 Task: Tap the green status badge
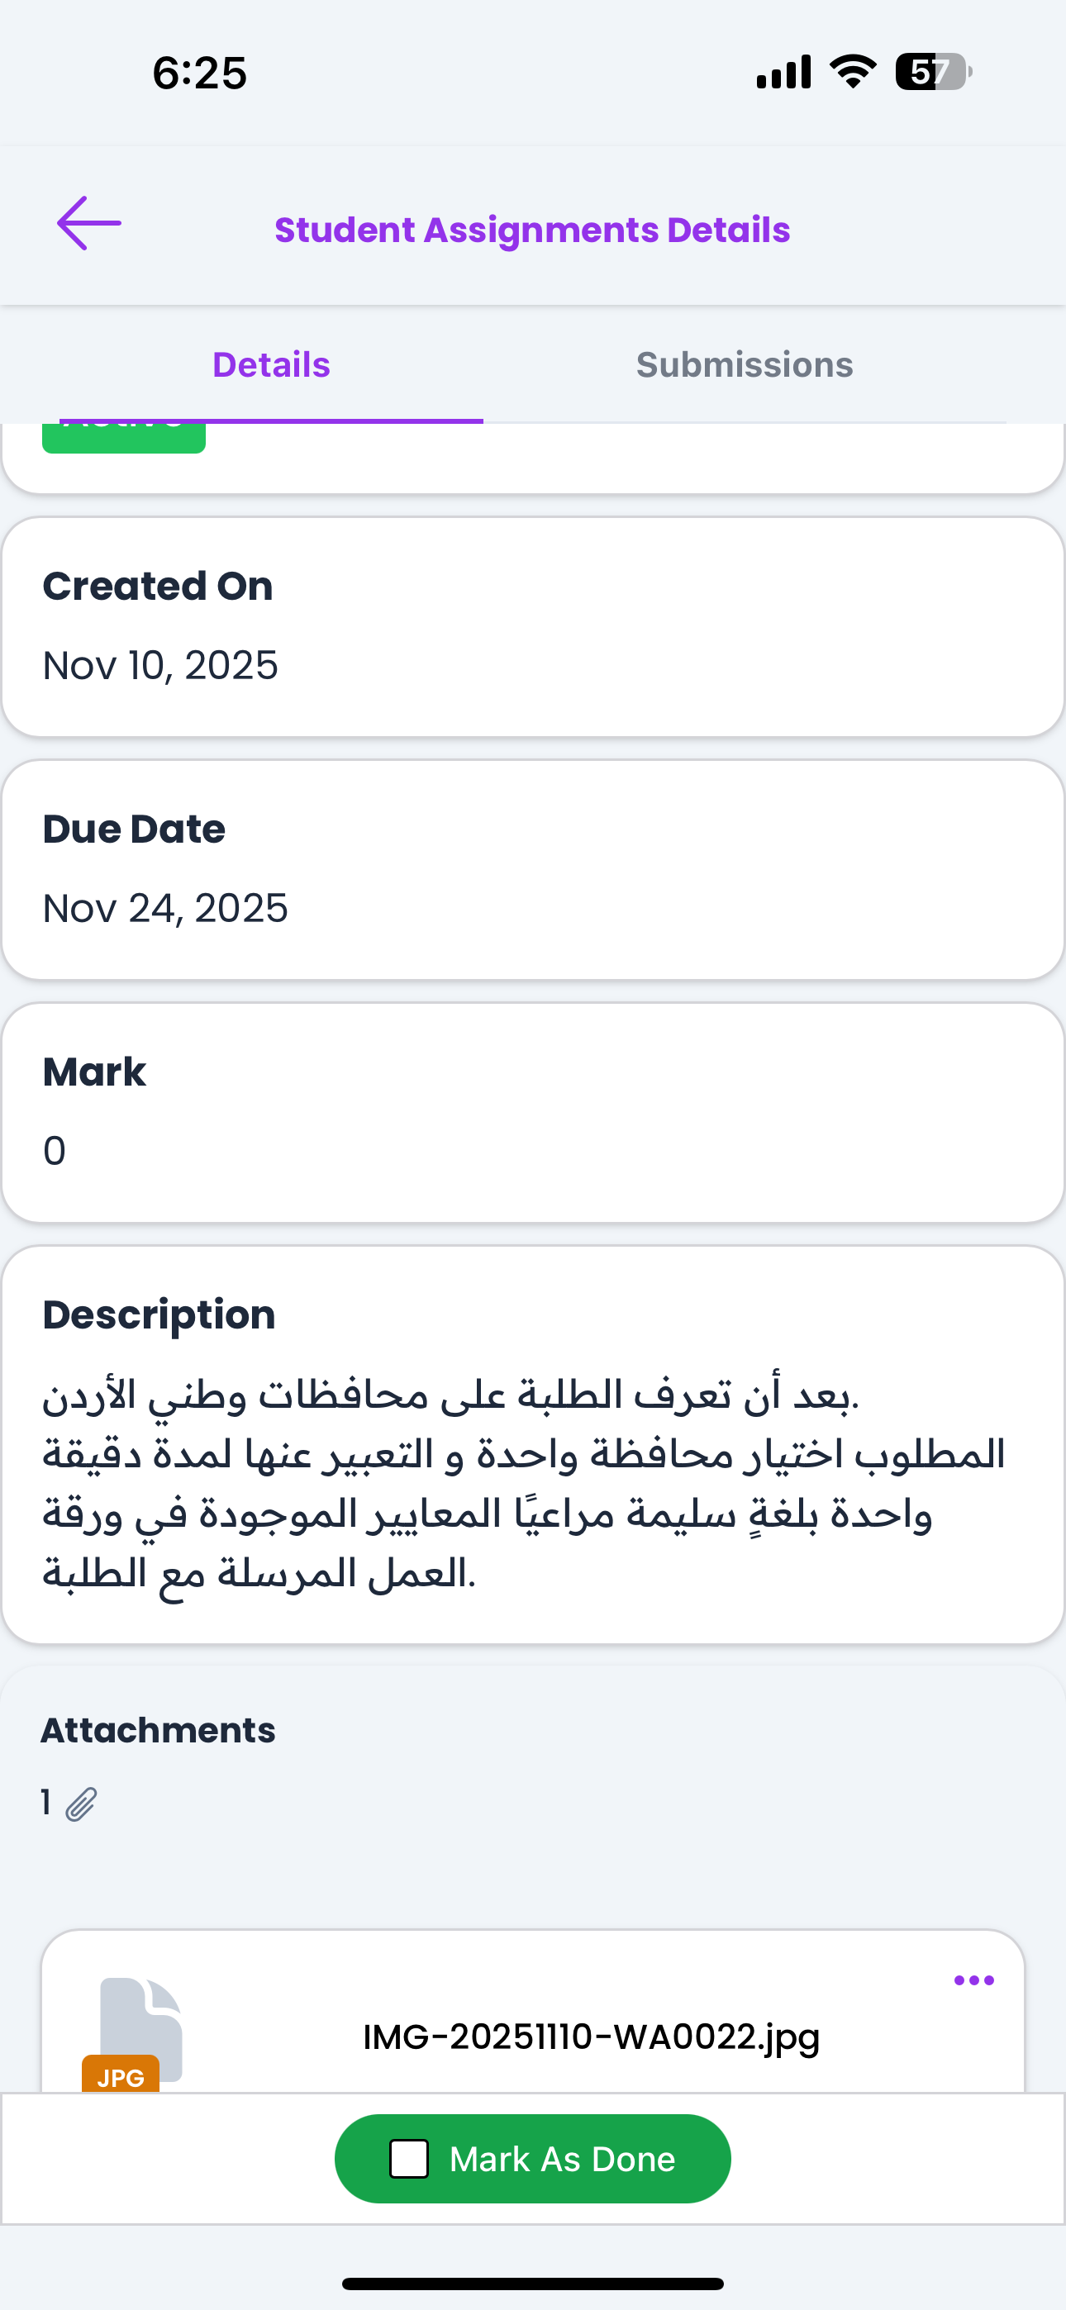(x=124, y=438)
